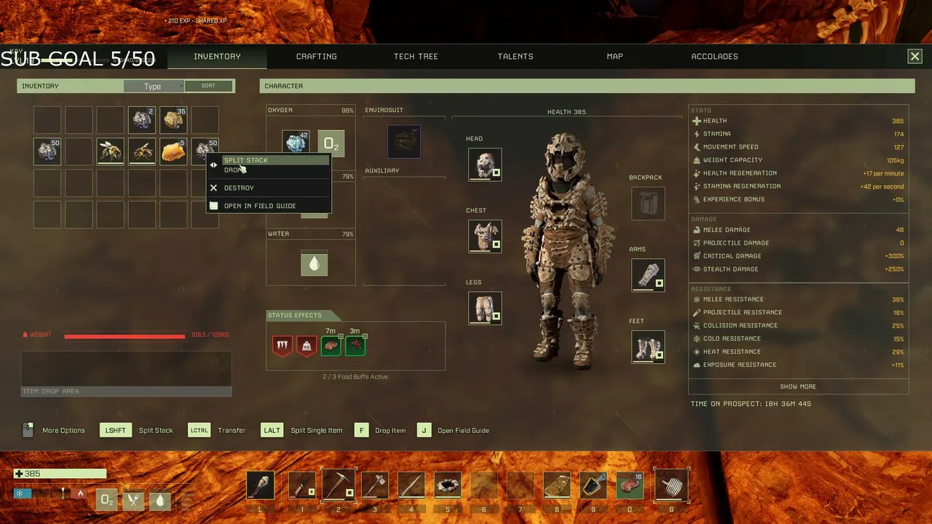Image resolution: width=932 pixels, height=524 pixels.
Task: Click the O2 indicator in the bottom HUD
Action: [106, 500]
